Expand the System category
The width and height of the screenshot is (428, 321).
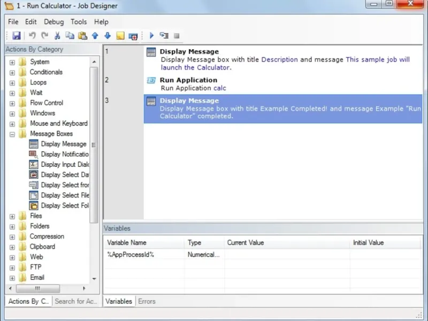point(12,62)
